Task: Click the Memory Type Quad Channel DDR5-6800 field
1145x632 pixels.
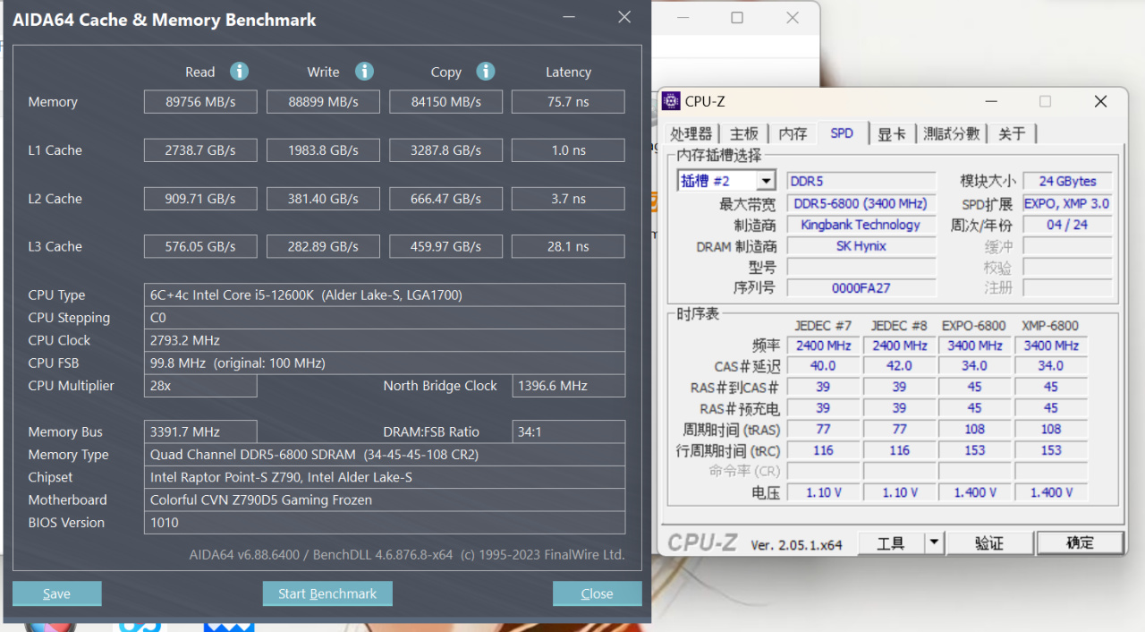Action: pos(385,455)
